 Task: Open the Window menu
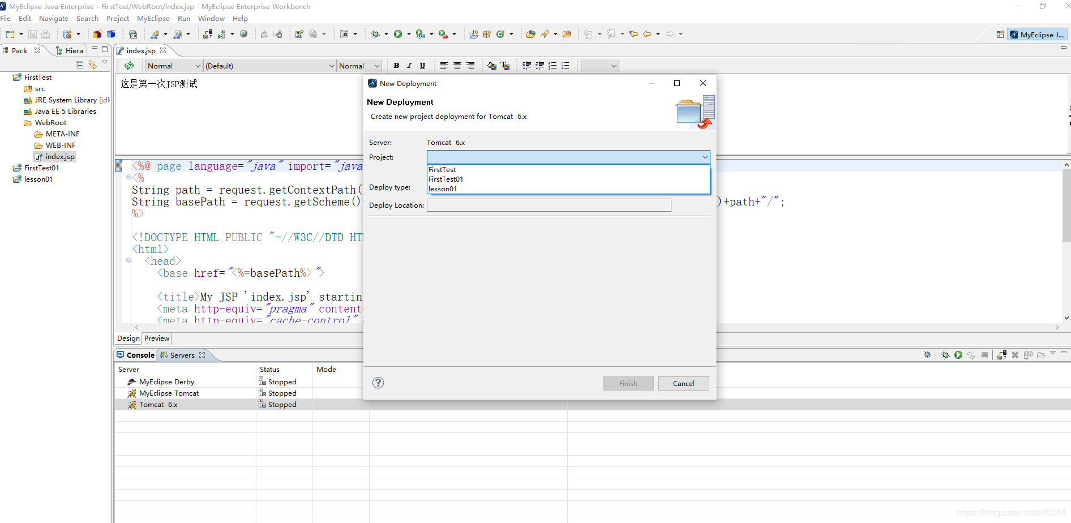click(211, 18)
